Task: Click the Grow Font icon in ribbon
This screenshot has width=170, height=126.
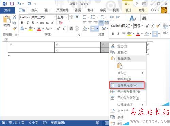Action: [58, 29]
